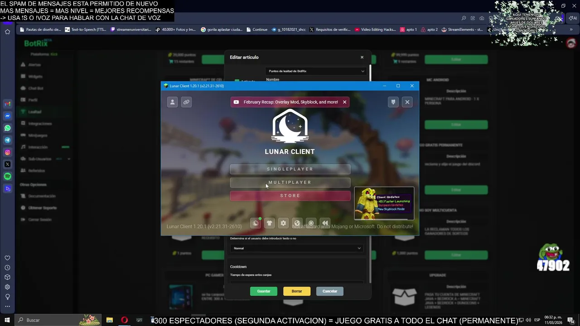Open the pin icon at top right of Lunar Client
This screenshot has width=580, height=326.
click(393, 102)
